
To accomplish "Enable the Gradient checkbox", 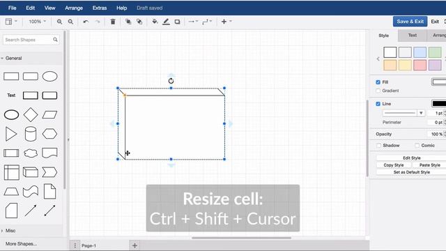I will (378, 91).
